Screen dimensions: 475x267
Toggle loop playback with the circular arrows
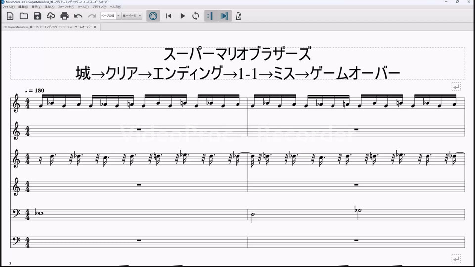pos(196,16)
